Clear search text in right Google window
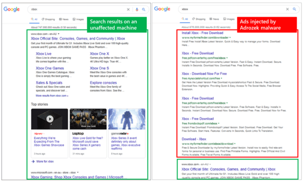 [287, 9]
